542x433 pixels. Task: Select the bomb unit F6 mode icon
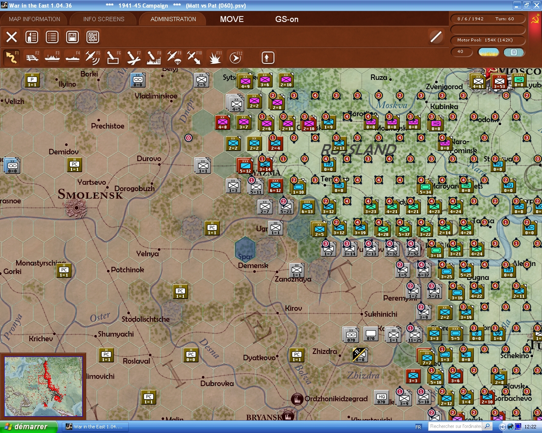tap(113, 58)
